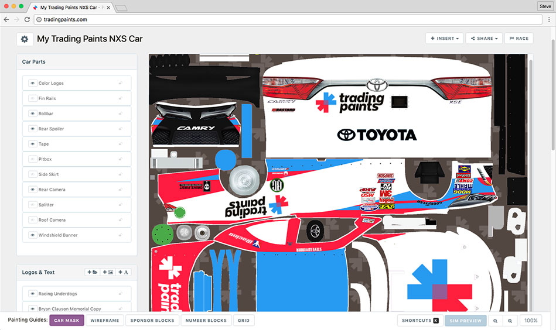Click the lock icon on Fin Rails row
This screenshot has width=556, height=330.
[x=121, y=98]
